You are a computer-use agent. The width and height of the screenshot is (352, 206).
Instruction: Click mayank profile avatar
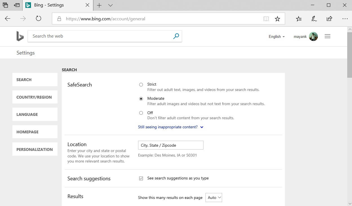pyautogui.click(x=313, y=36)
